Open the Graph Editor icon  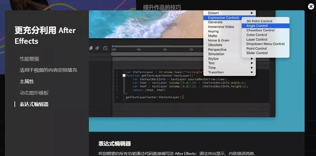click(x=105, y=48)
